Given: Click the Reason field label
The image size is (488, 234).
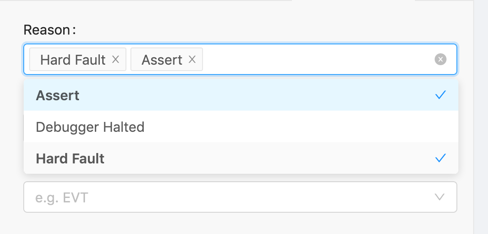Looking at the screenshot, I should click(x=48, y=30).
